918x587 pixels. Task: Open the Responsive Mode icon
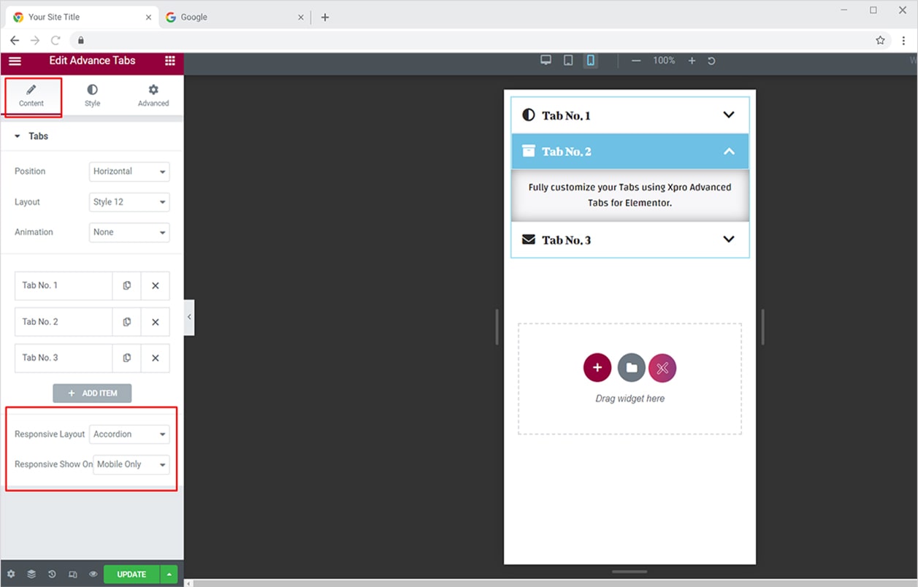pos(72,575)
